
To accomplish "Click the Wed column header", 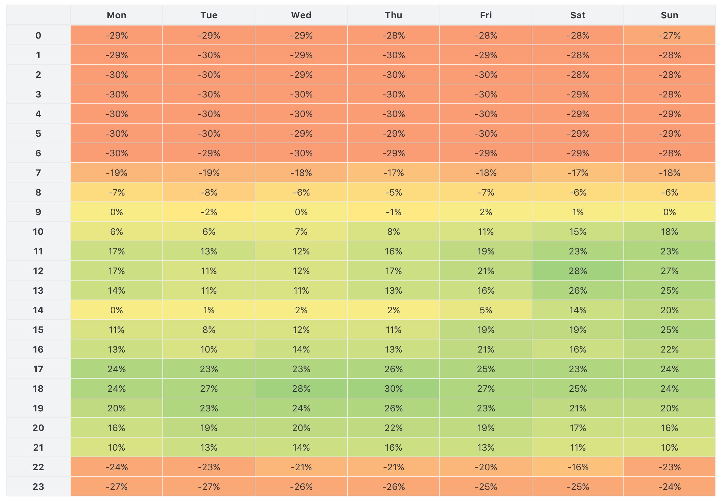I will coord(301,15).
